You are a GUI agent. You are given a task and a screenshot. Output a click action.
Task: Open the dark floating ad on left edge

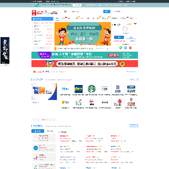(x=5, y=50)
